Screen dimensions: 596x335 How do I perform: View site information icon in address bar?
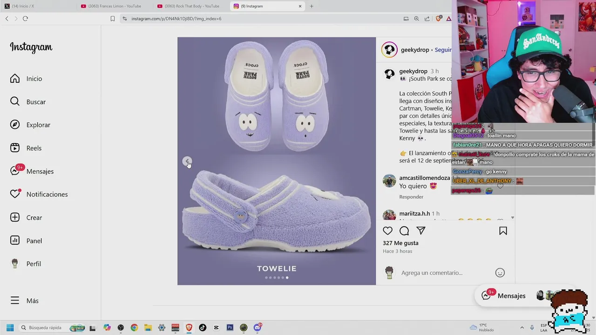pos(125,19)
